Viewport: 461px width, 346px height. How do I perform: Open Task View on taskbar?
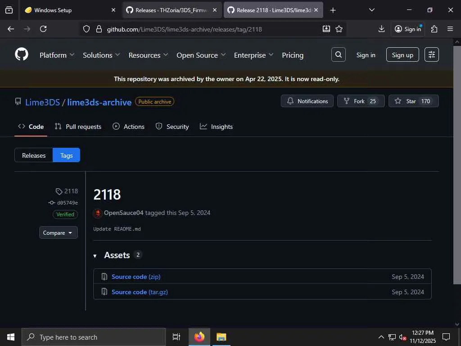(176, 337)
